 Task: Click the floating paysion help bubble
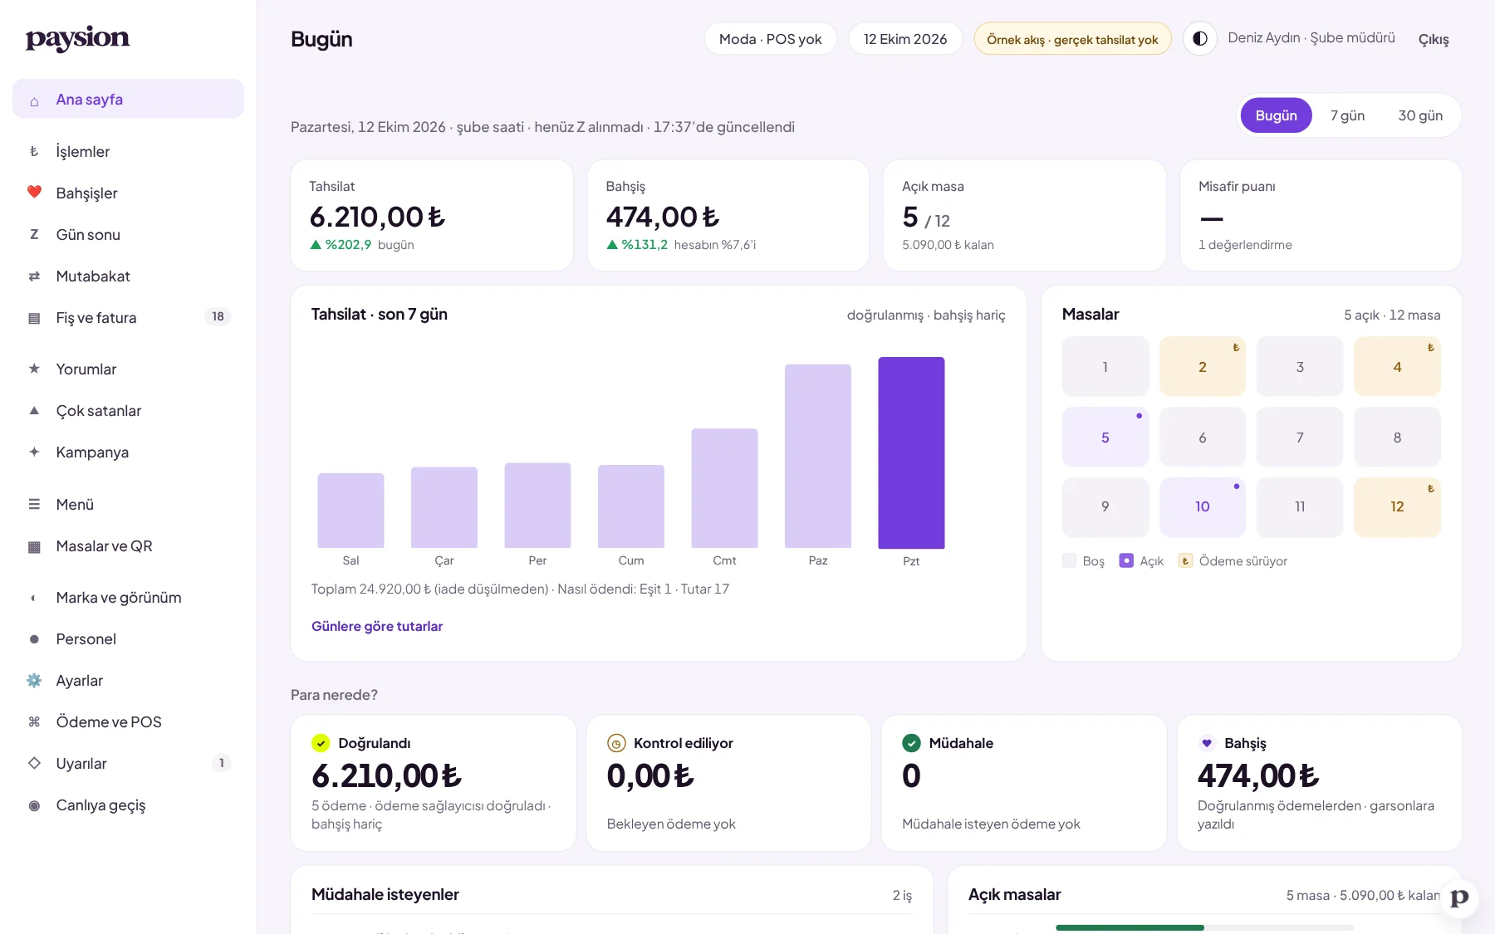pyautogui.click(x=1459, y=898)
